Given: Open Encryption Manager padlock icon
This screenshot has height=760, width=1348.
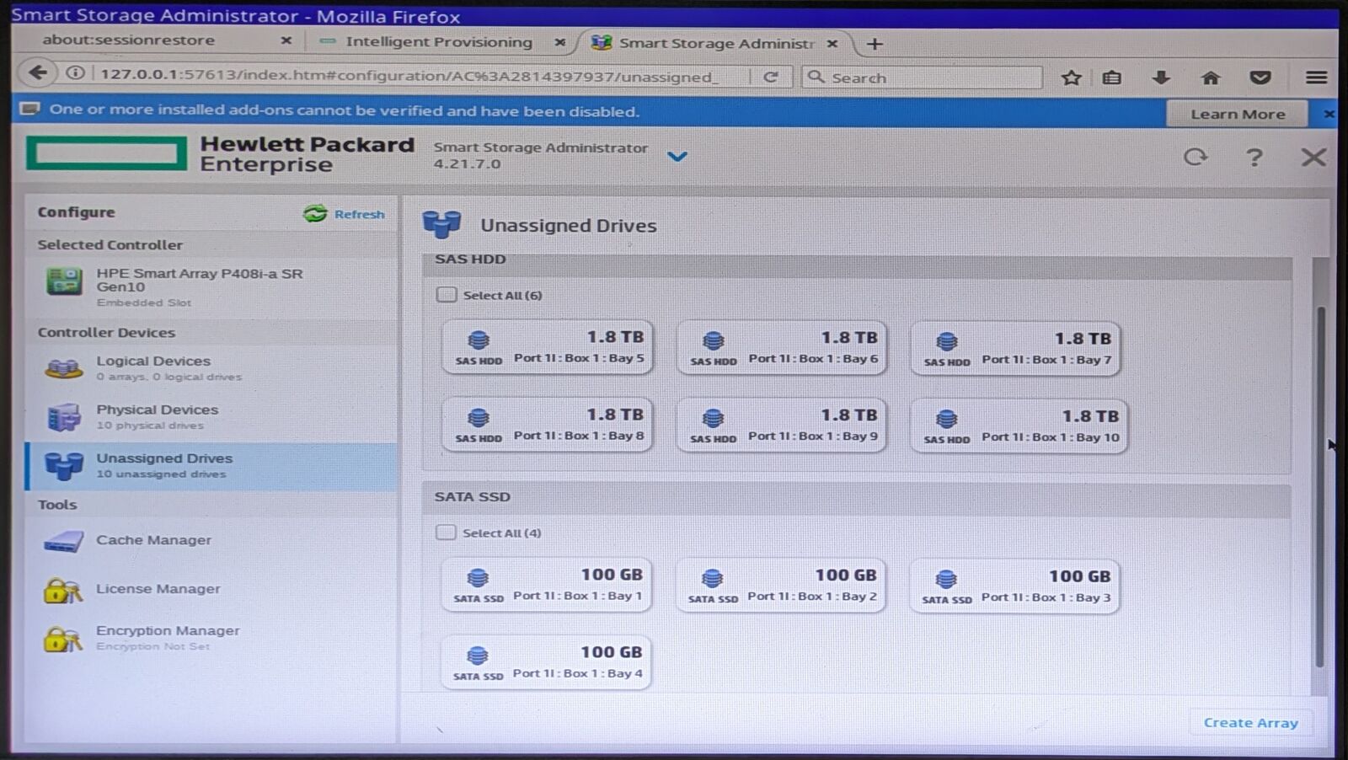Looking at the screenshot, I should tap(62, 640).
